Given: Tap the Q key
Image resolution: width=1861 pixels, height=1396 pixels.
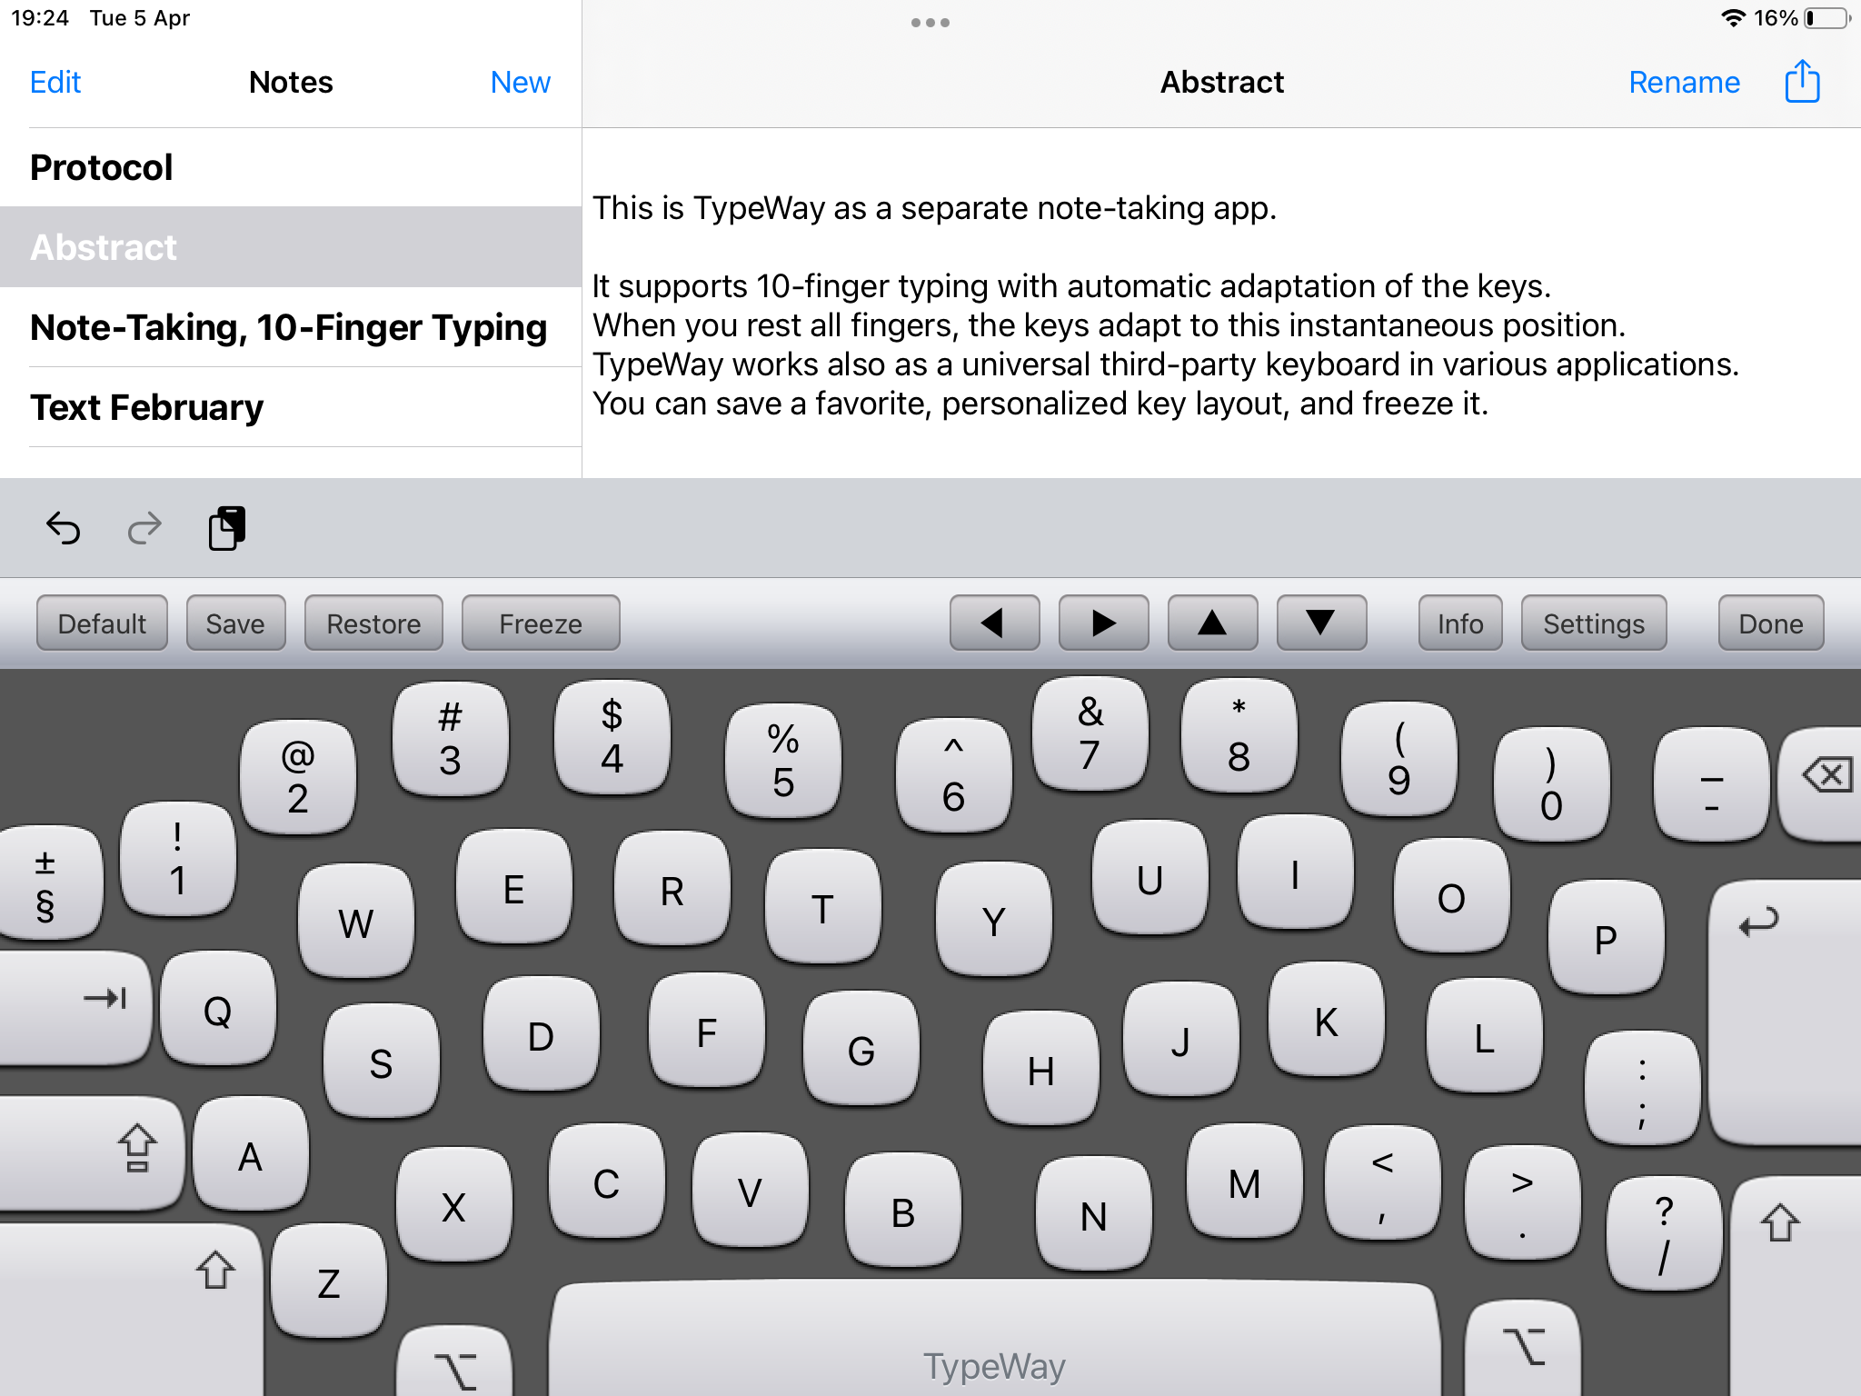Looking at the screenshot, I should pos(218,1008).
